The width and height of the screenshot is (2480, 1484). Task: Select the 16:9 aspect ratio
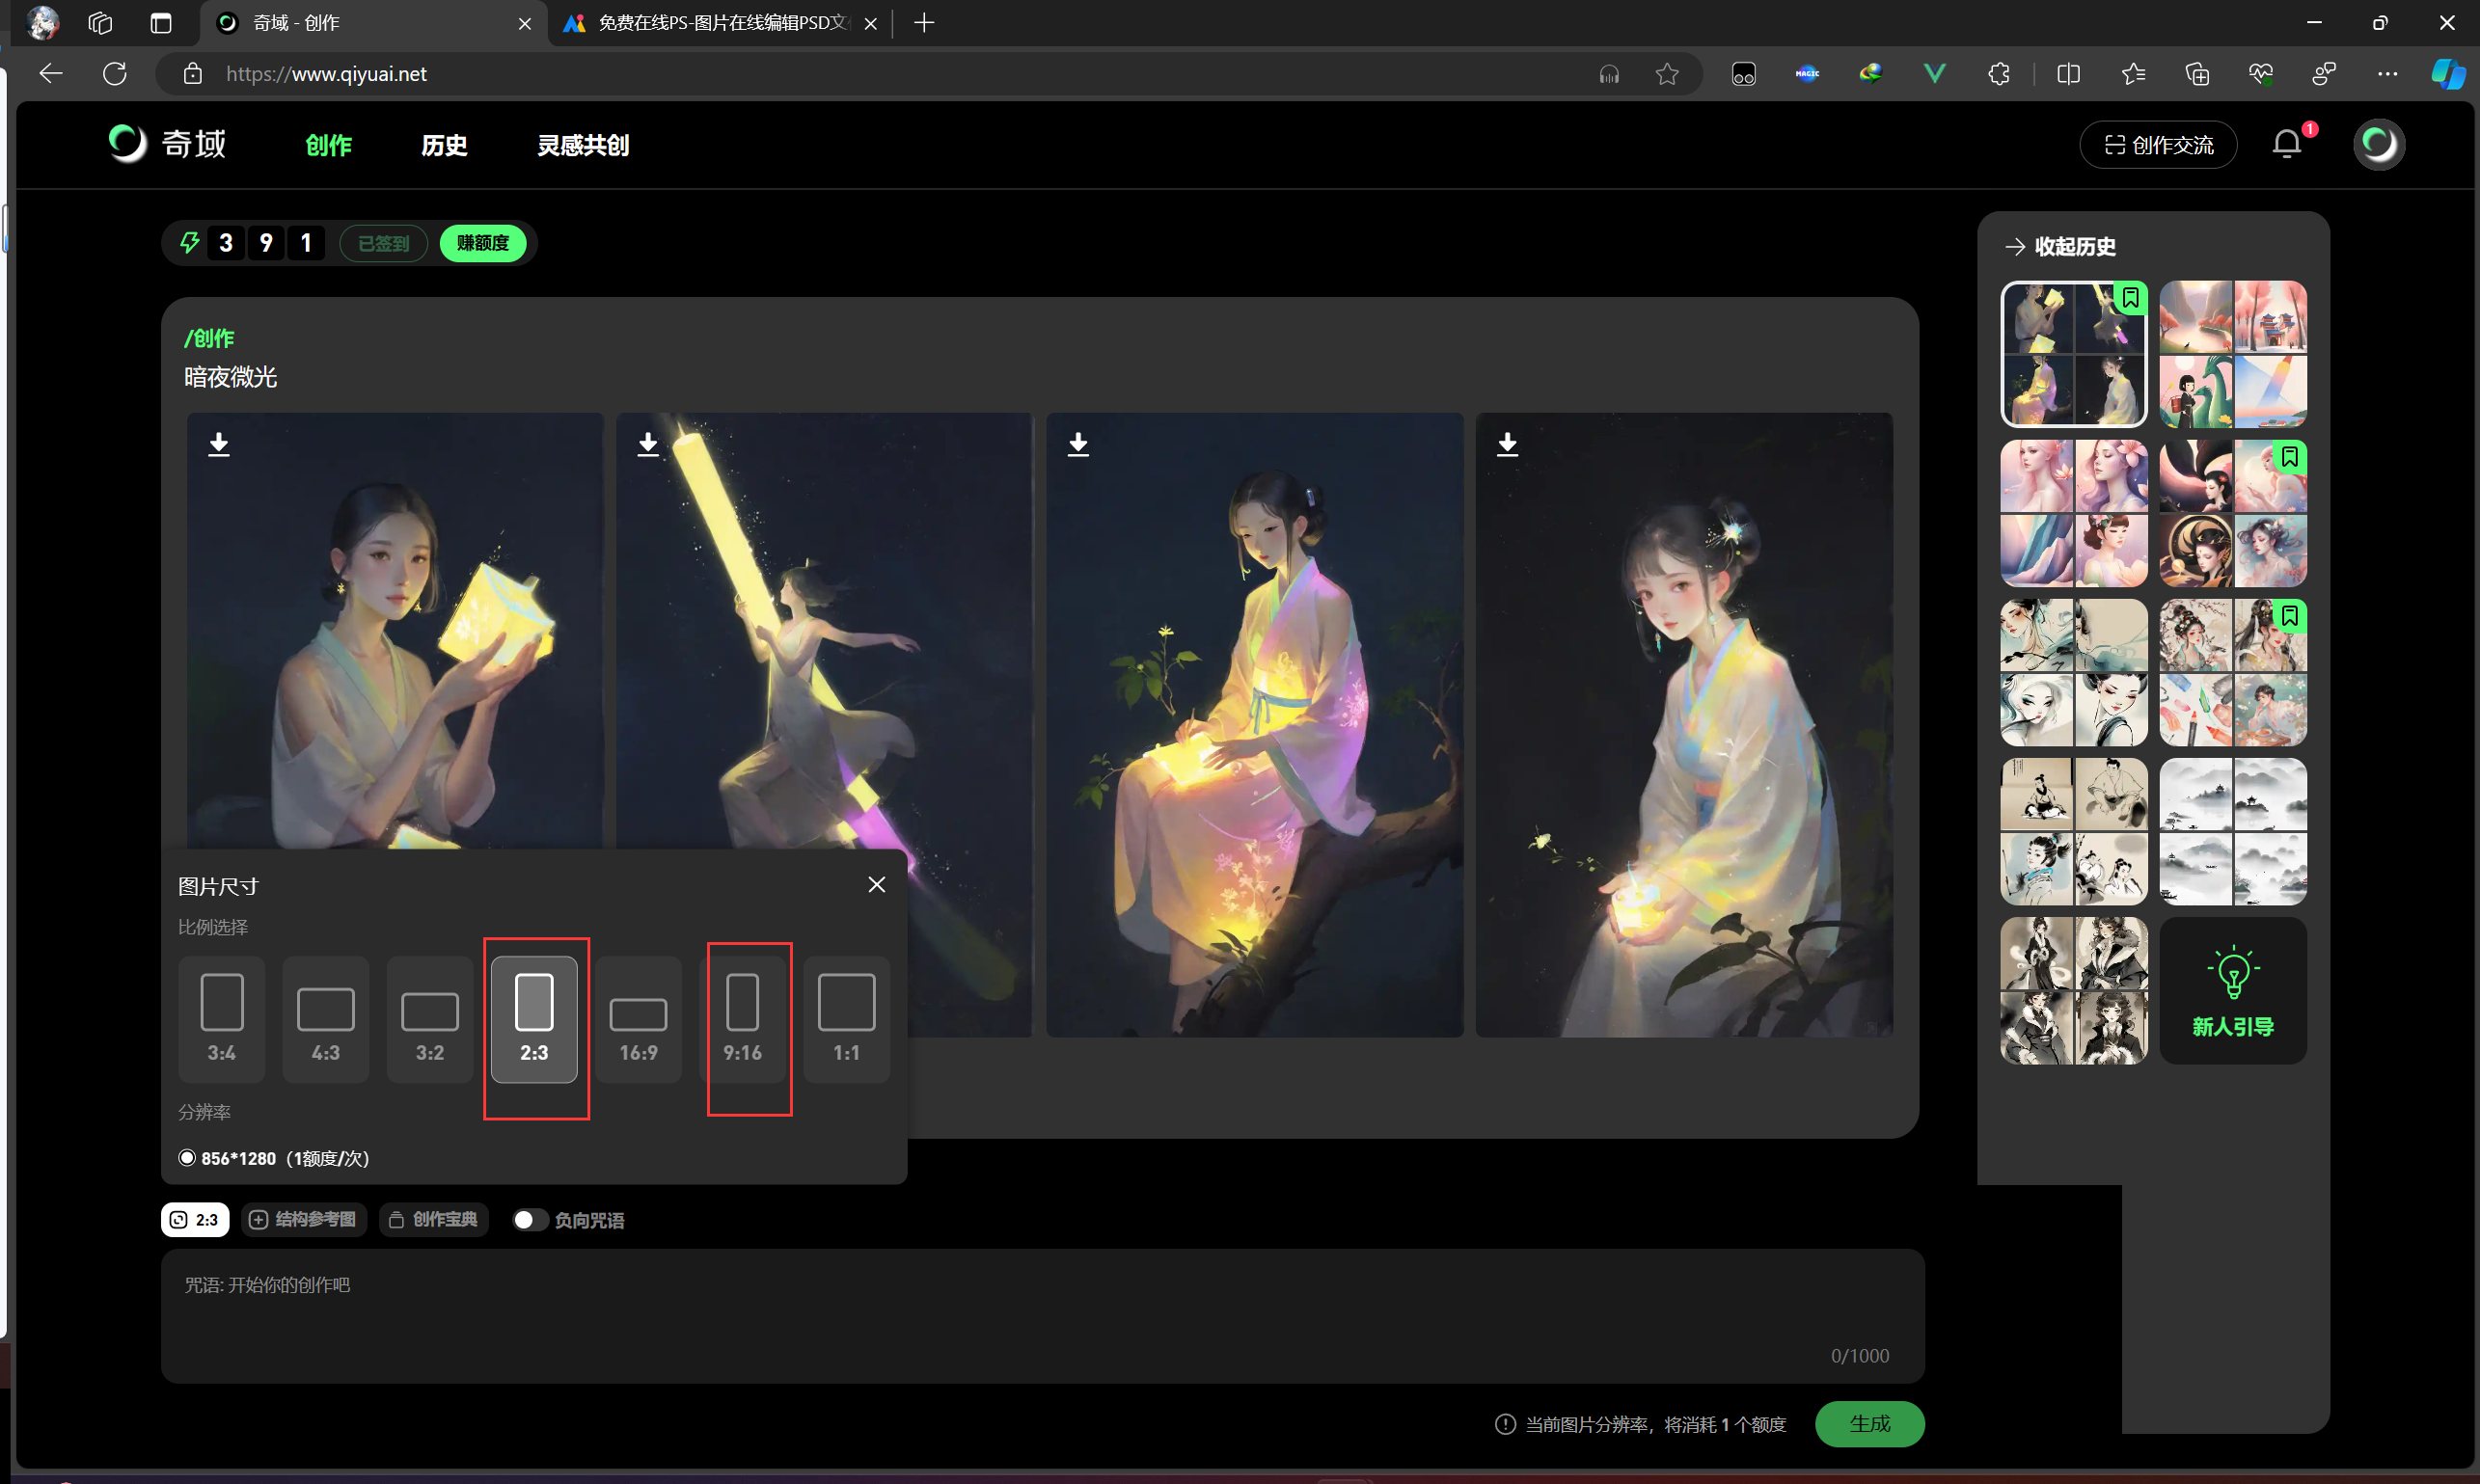pyautogui.click(x=639, y=1019)
